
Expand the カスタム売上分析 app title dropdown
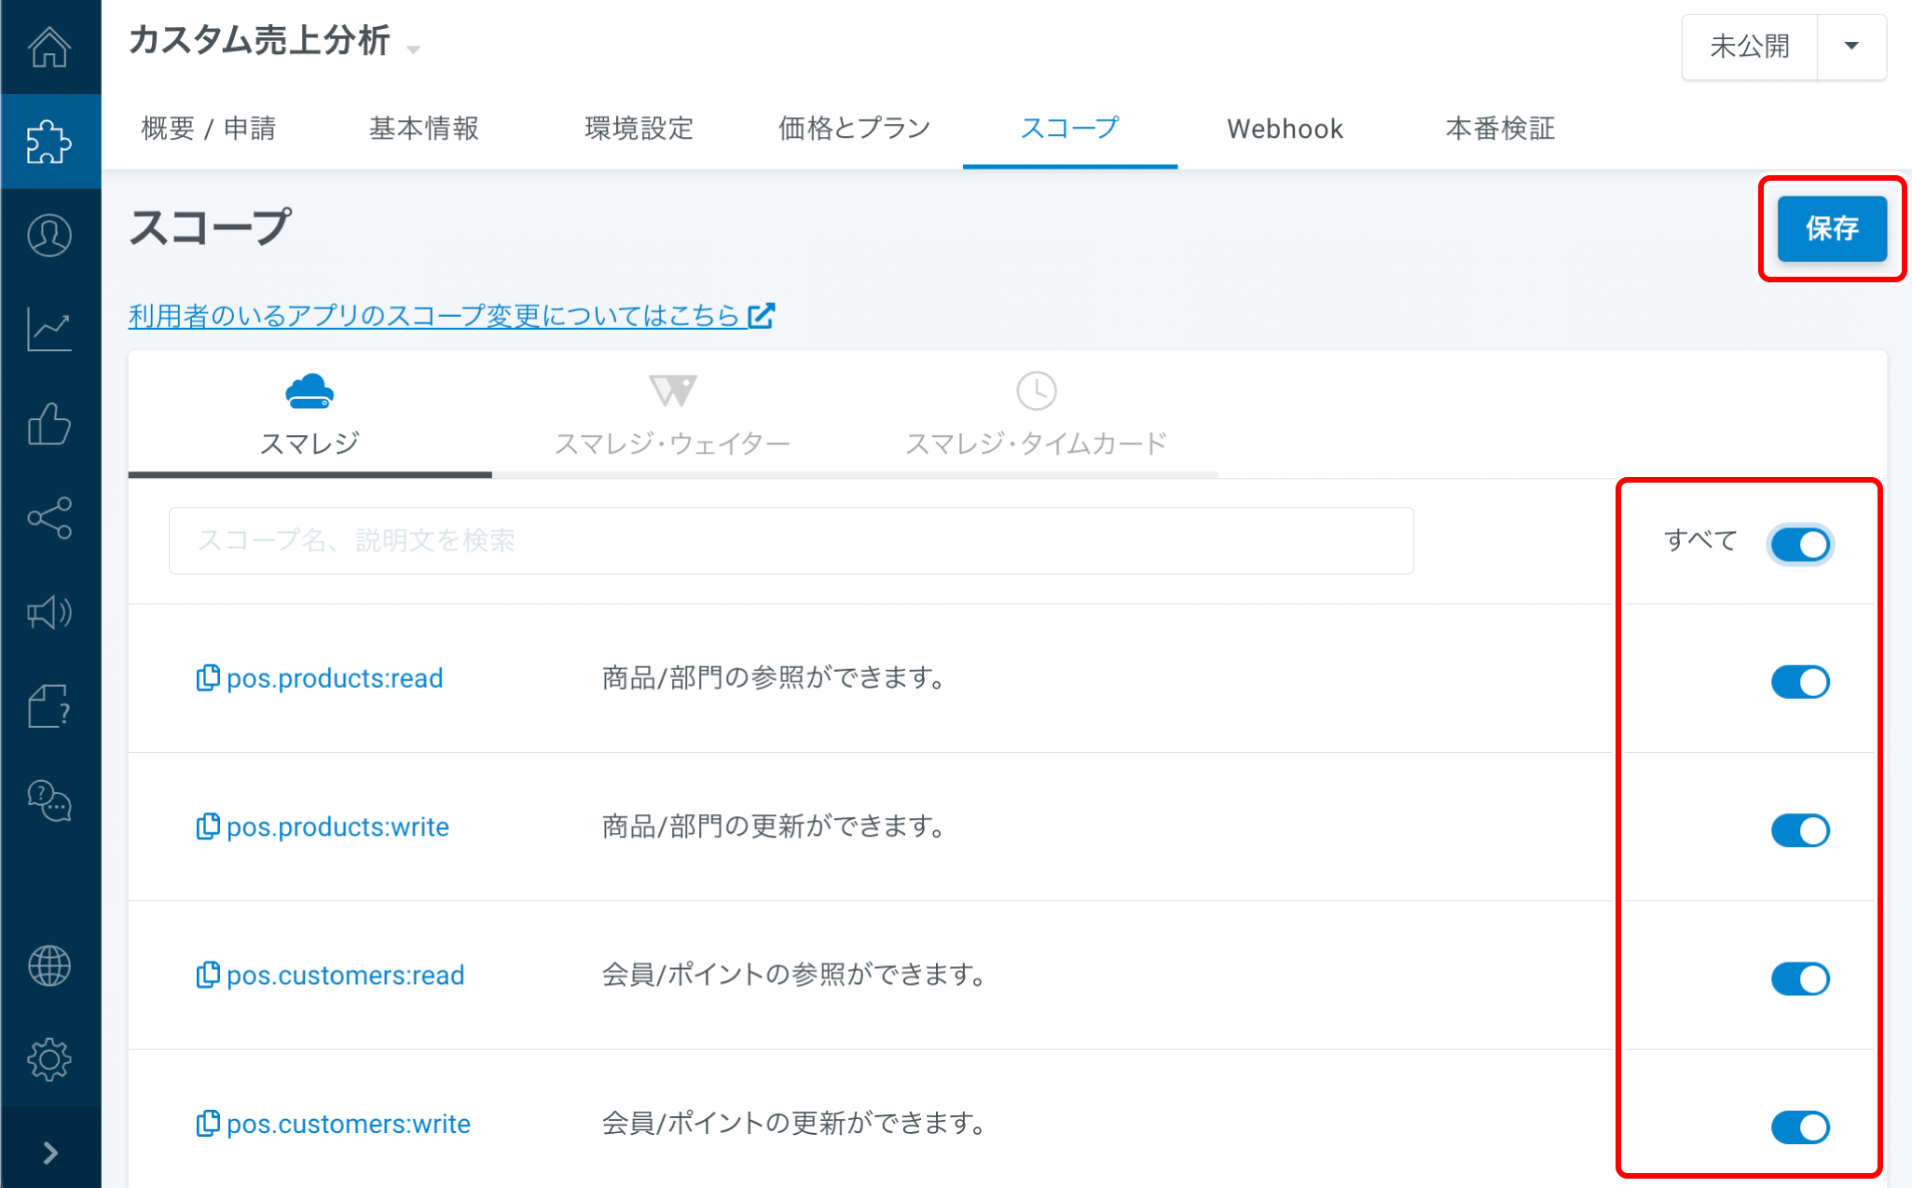(x=414, y=48)
